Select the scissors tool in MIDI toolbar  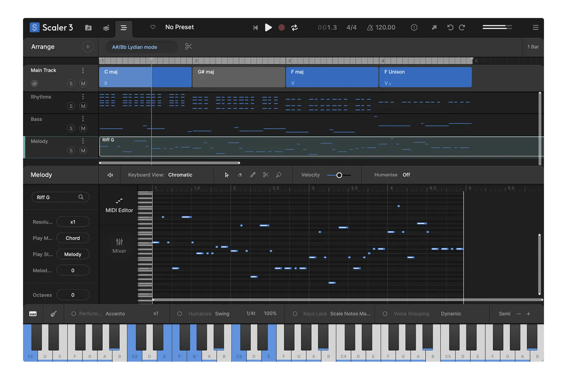pos(266,175)
